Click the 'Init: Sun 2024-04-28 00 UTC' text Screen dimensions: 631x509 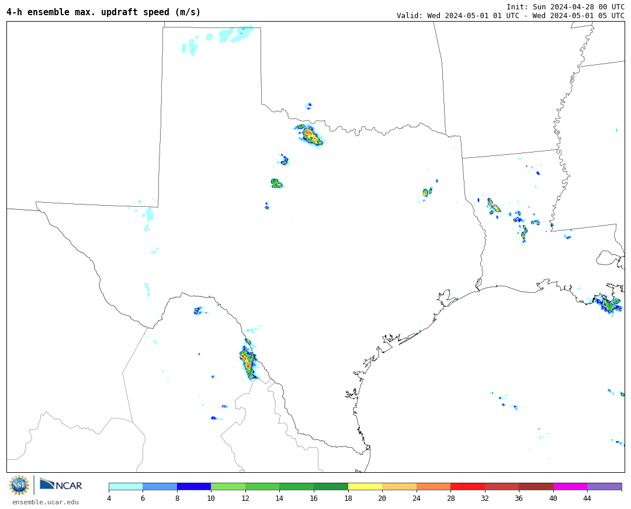(566, 7)
